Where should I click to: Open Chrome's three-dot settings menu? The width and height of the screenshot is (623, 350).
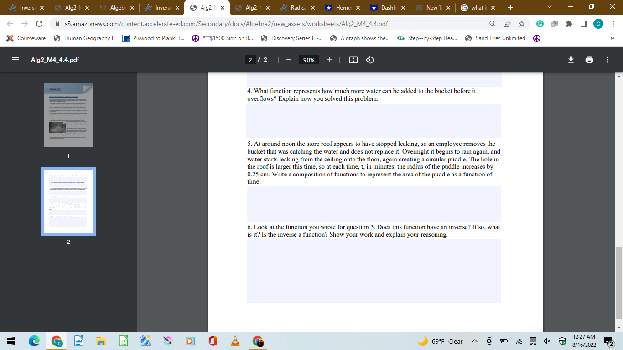click(613, 24)
